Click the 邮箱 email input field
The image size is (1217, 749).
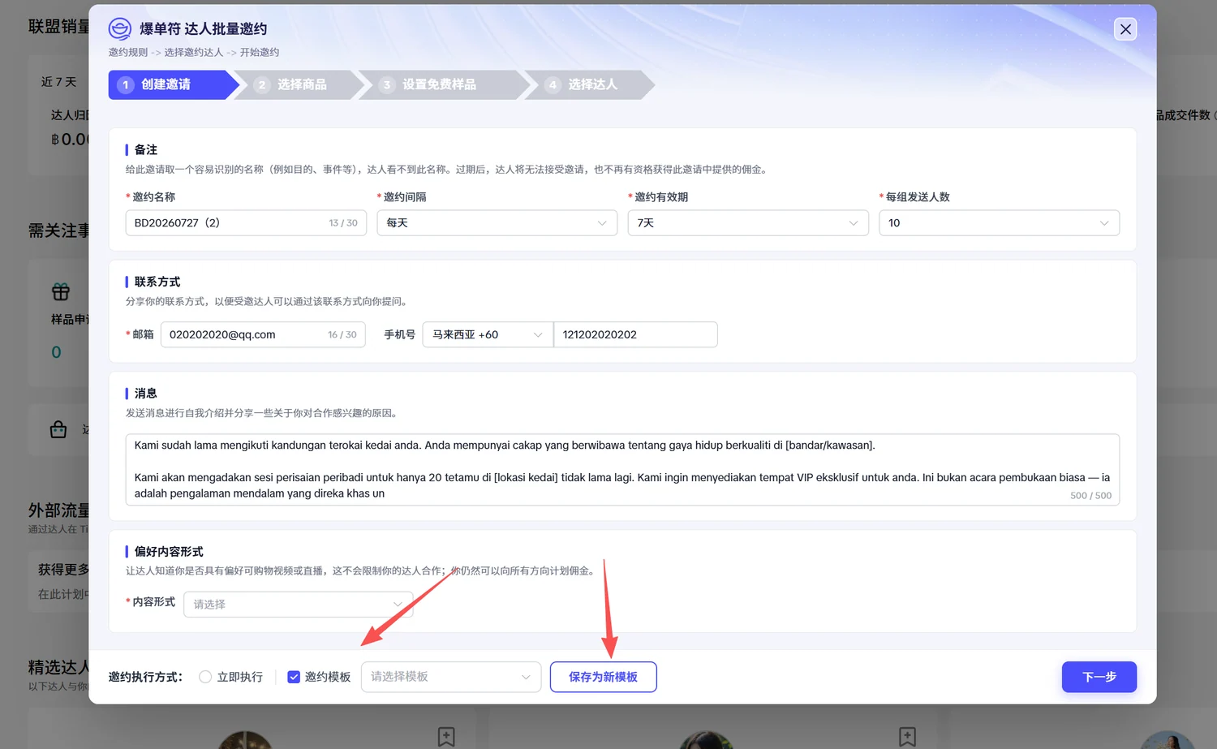(263, 334)
